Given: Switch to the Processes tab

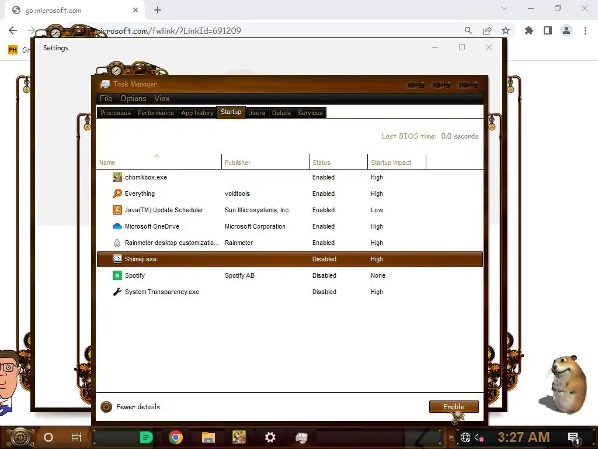Looking at the screenshot, I should (x=116, y=113).
